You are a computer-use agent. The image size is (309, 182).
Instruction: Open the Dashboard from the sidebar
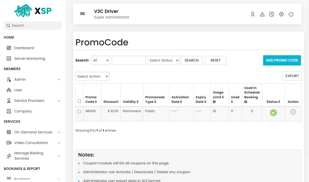24,48
